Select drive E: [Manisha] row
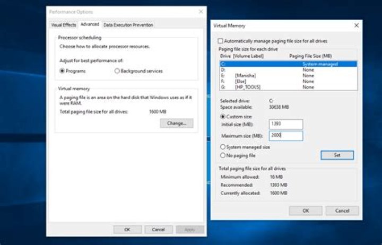This screenshot has width=382, height=245. pyautogui.click(x=289, y=75)
